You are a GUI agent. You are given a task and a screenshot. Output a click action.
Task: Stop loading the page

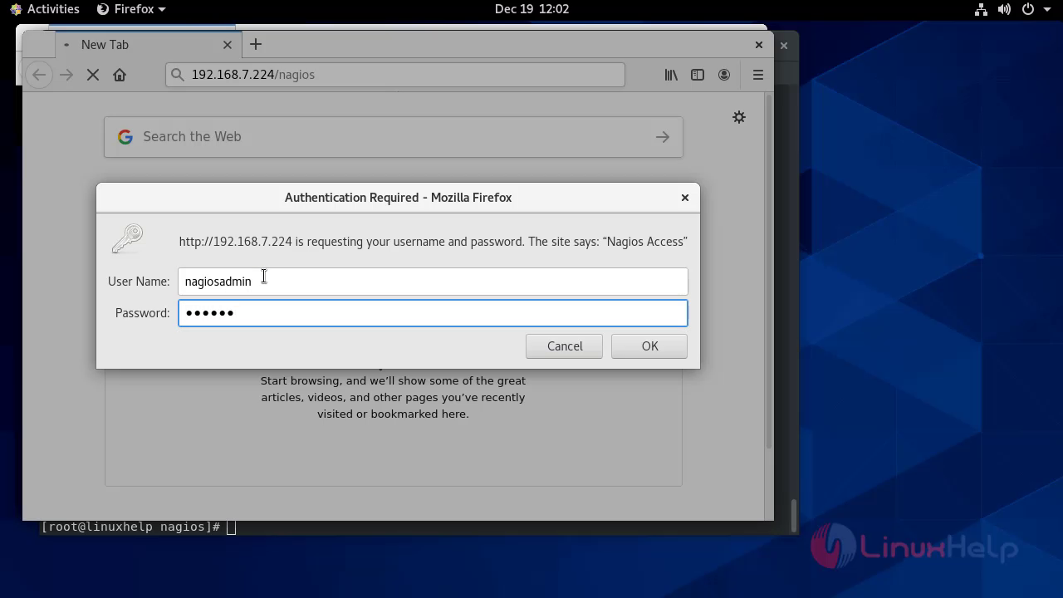pyautogui.click(x=93, y=75)
